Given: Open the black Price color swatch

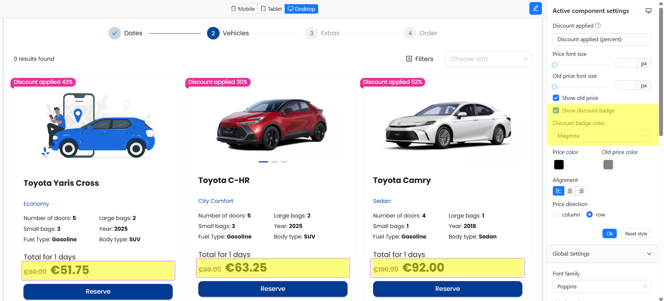Looking at the screenshot, I should [x=559, y=164].
